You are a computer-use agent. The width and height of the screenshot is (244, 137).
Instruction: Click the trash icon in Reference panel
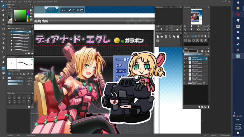(x=180, y=29)
